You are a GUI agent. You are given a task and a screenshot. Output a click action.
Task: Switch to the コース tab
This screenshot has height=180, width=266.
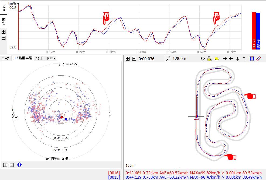tap(6, 59)
